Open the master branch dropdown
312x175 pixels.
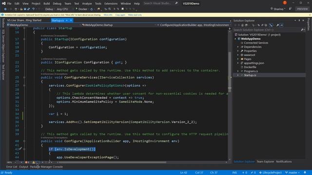[292, 173]
